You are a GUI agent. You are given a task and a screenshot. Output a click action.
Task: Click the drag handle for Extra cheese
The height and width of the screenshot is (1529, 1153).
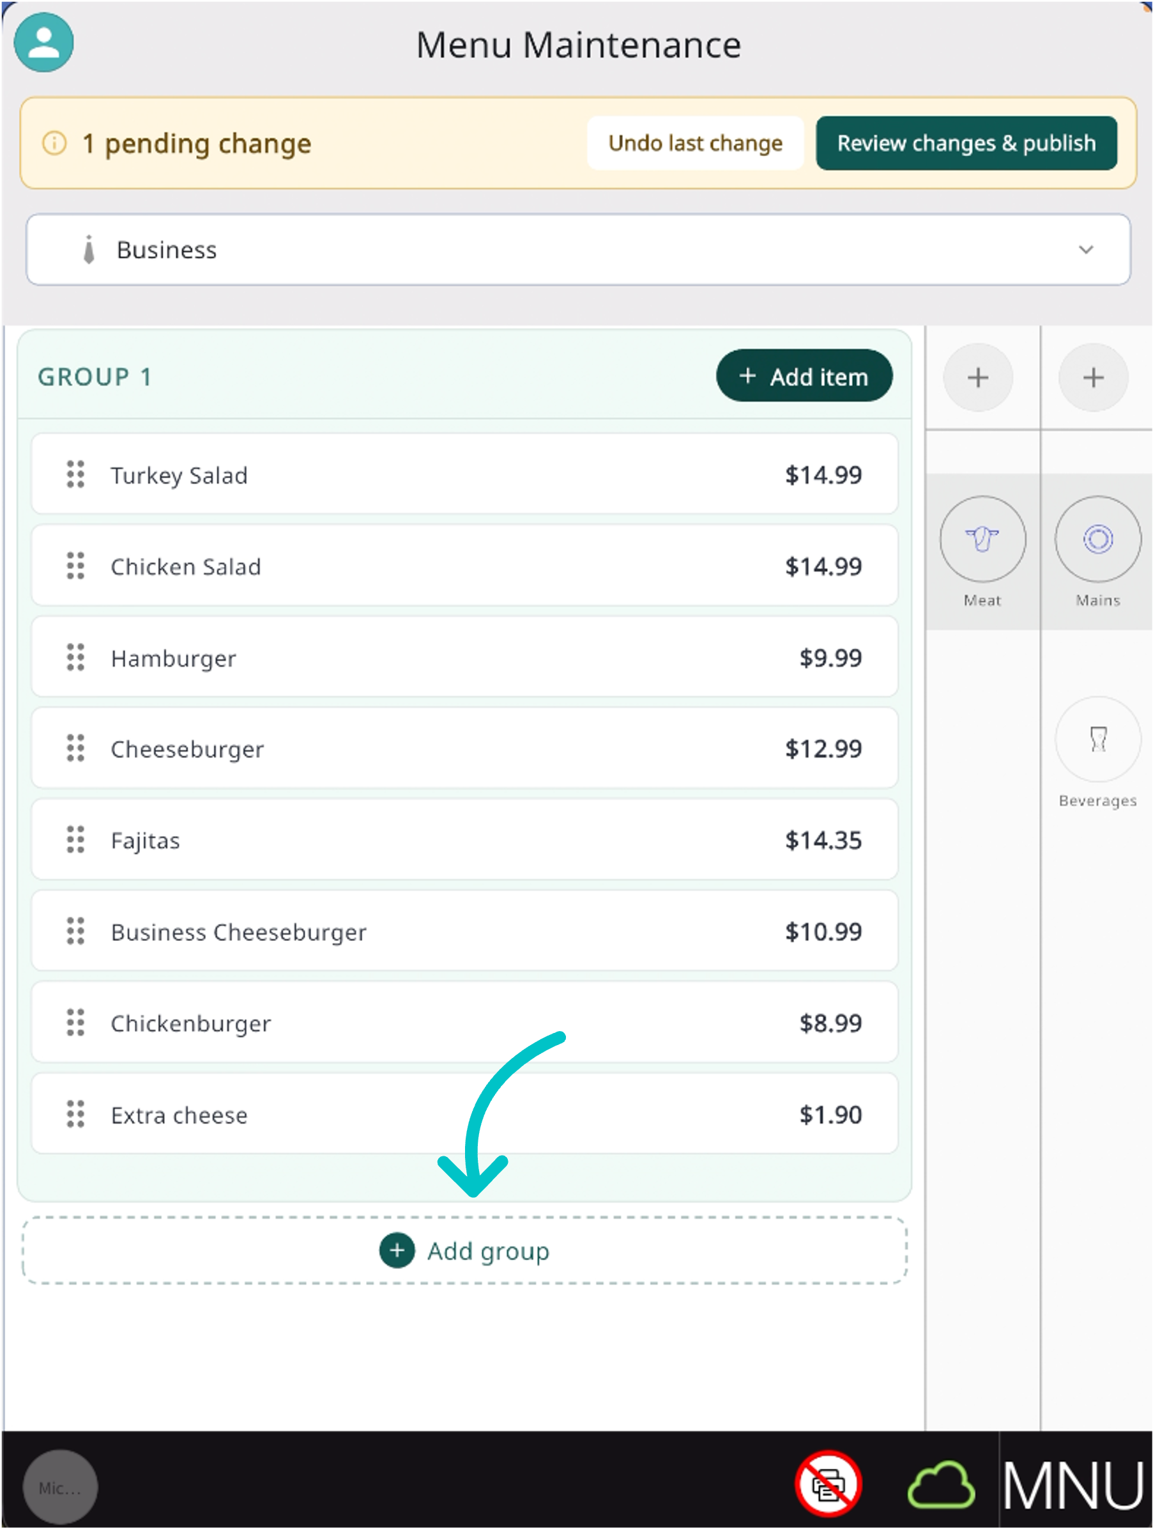(75, 1114)
